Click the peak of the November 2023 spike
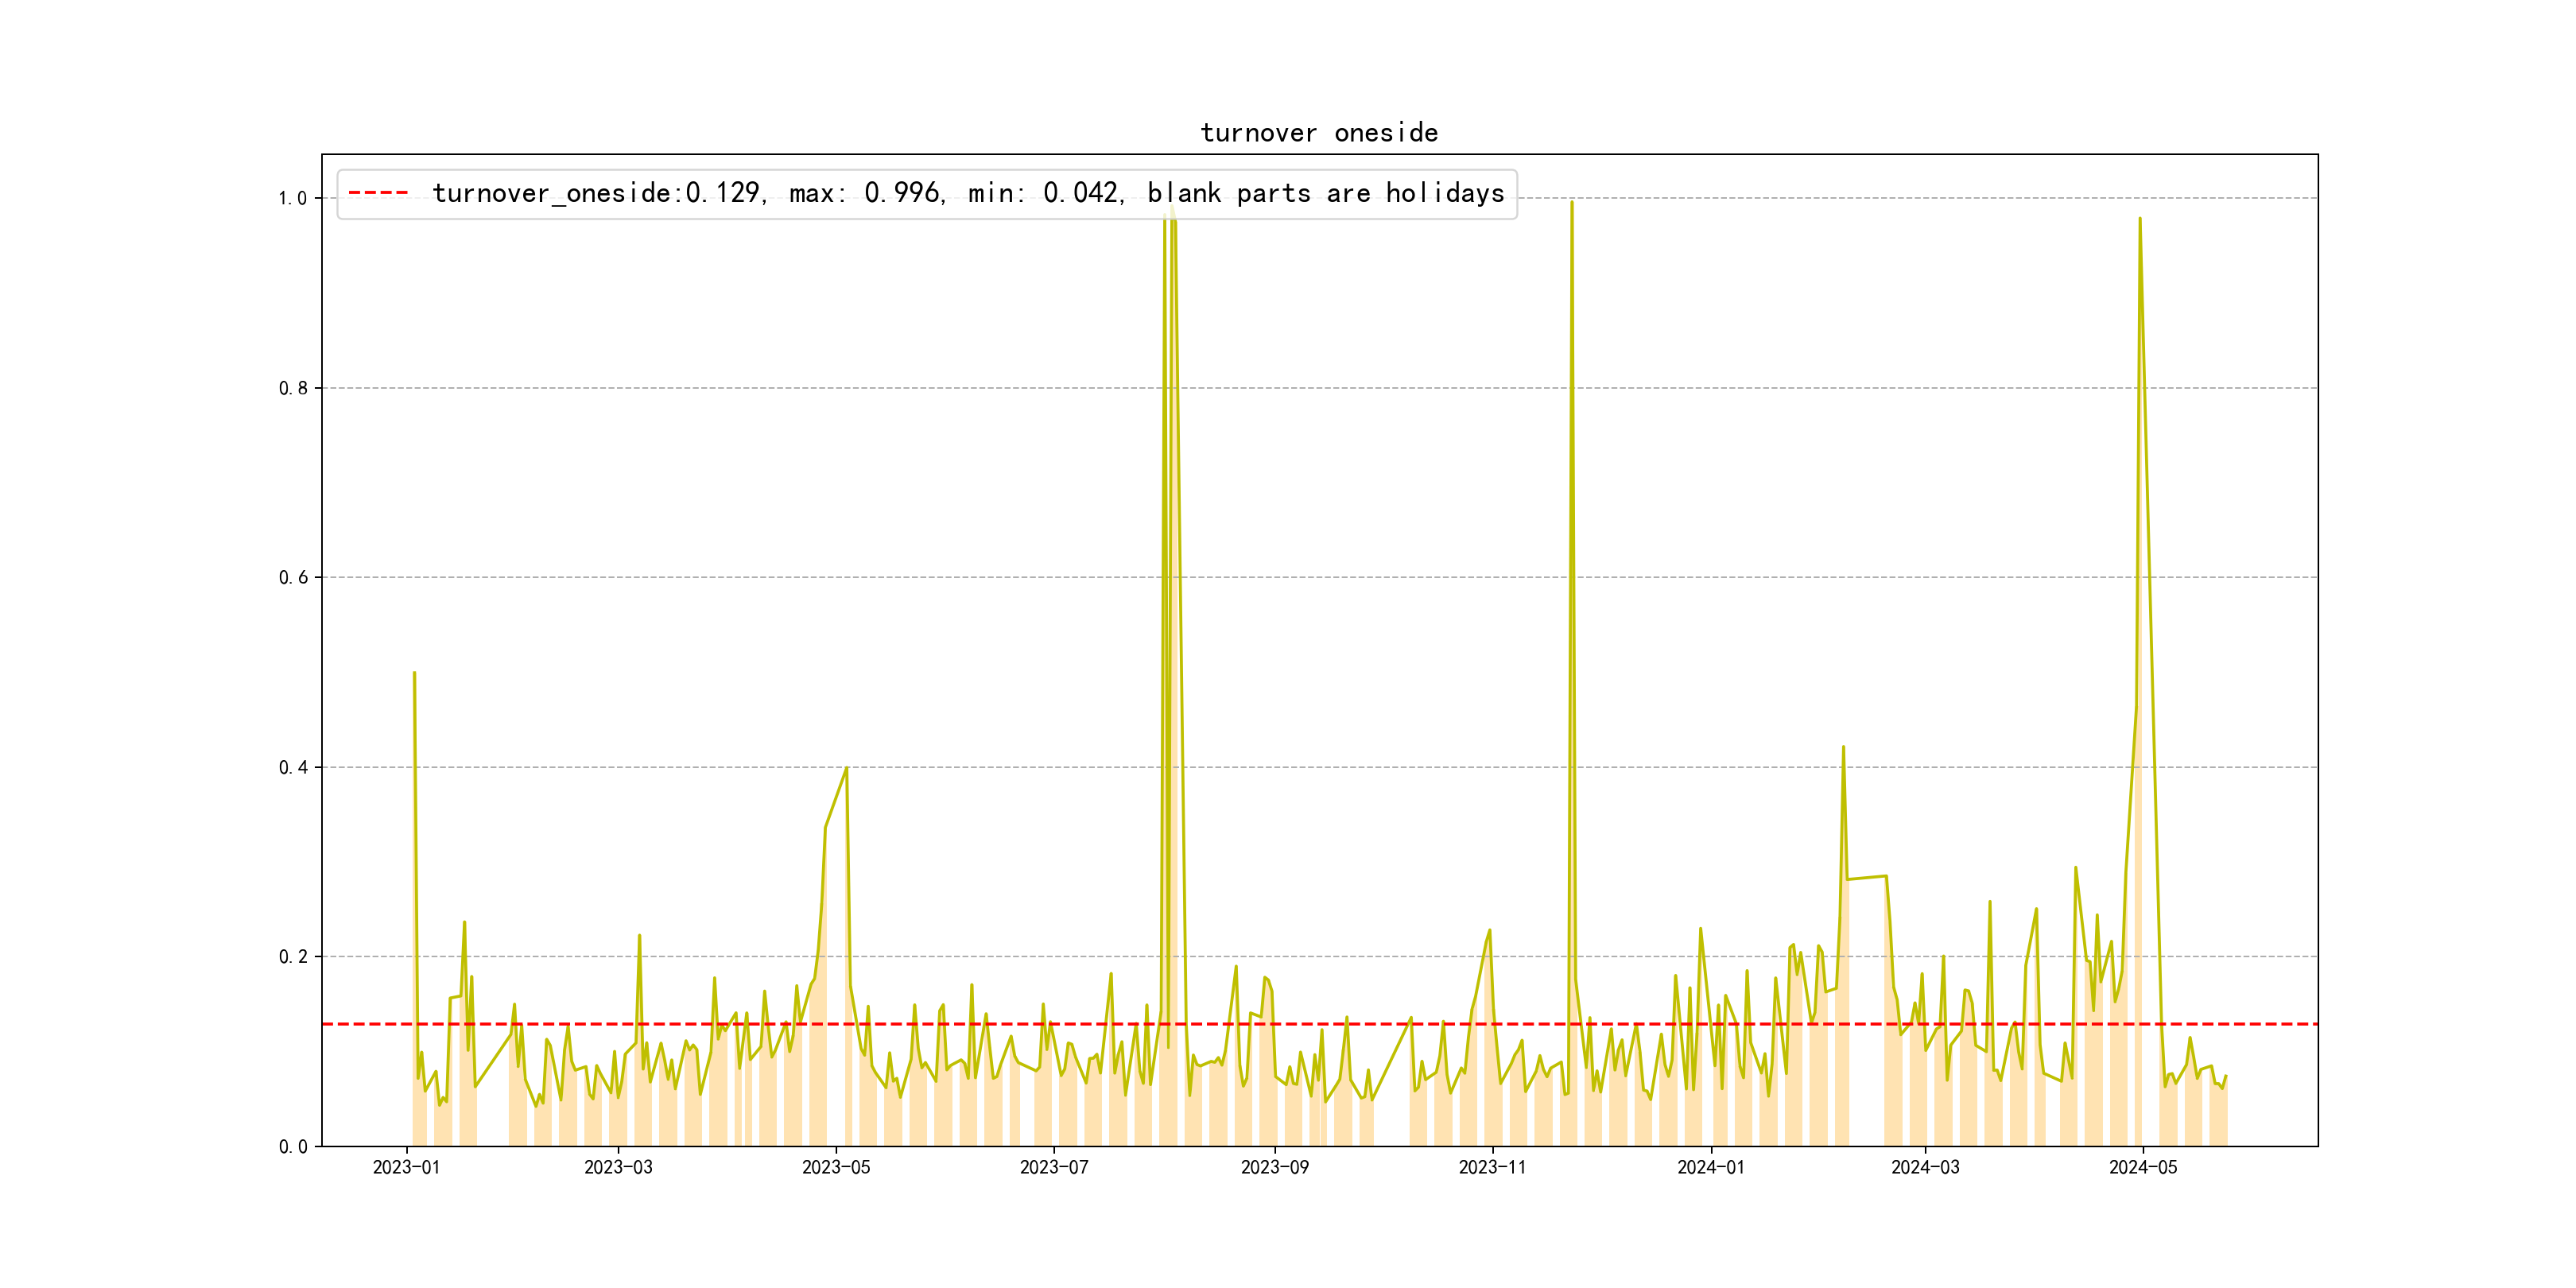This screenshot has height=1288, width=2576. (1571, 203)
